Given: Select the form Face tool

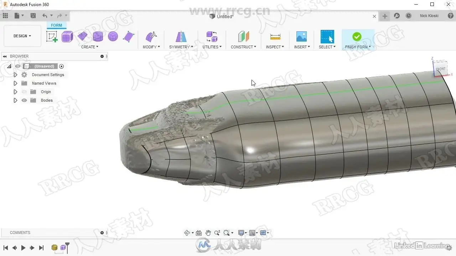Looking at the screenshot, I should click(x=129, y=36).
